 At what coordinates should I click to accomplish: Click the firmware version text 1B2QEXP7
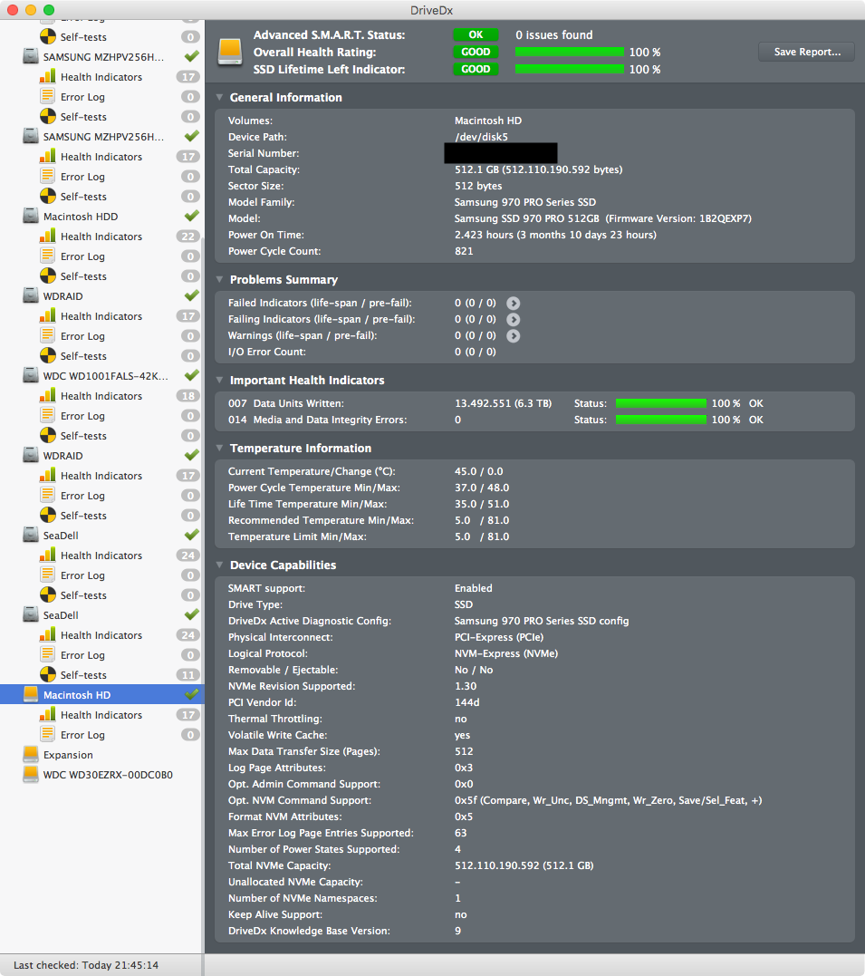tap(725, 218)
